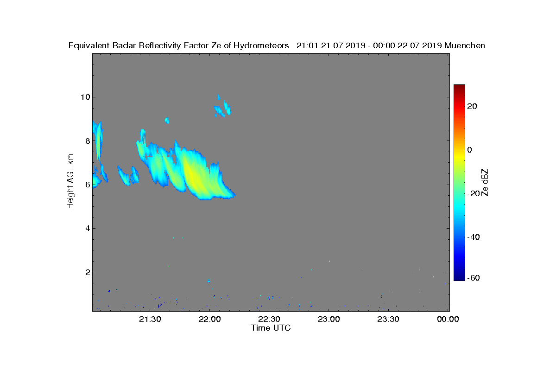Click the 21:30 time tick label
The width and height of the screenshot is (556, 371).
(150, 319)
